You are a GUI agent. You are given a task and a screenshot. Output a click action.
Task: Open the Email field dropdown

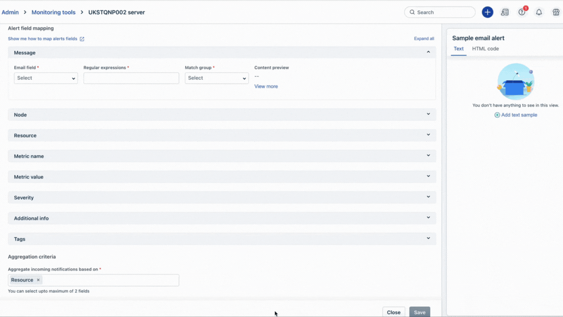[45, 78]
